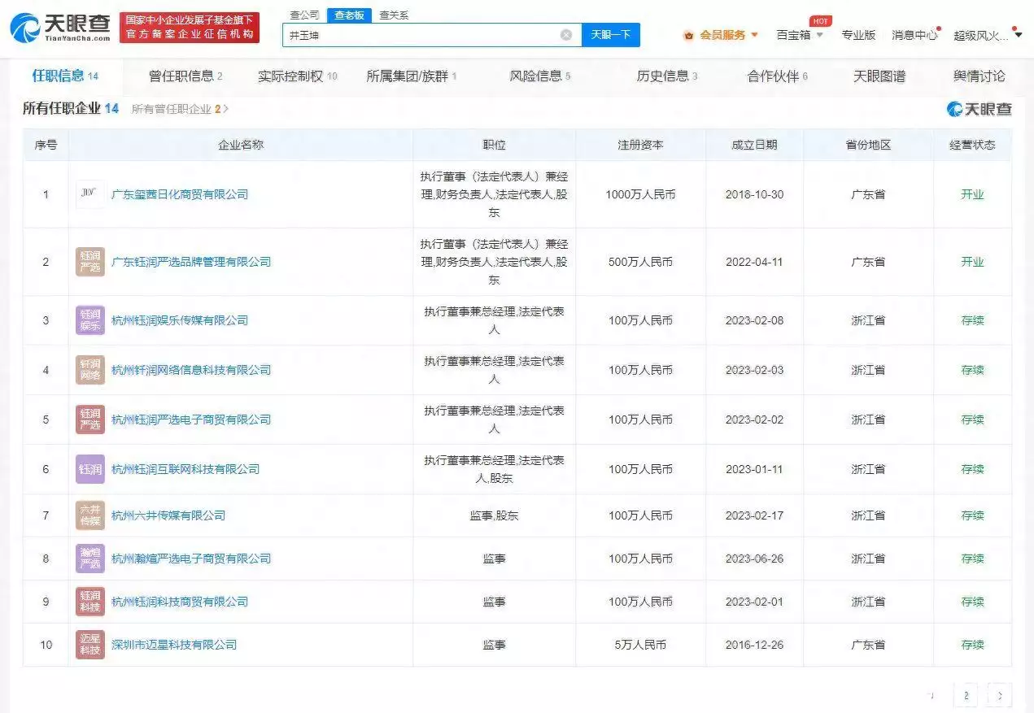
Task: Open logo icon of 深圳市迈星科技有限公司
Action: point(90,645)
